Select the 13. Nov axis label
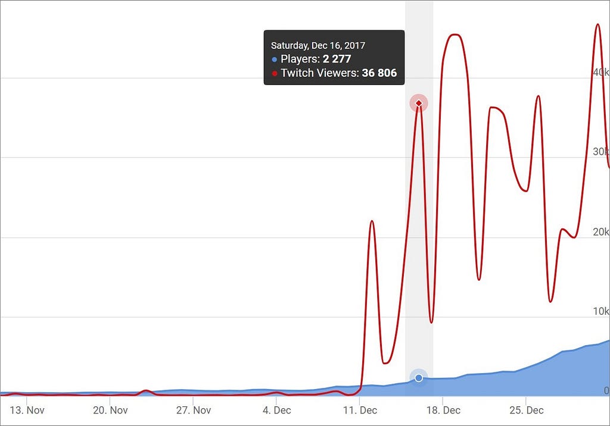The height and width of the screenshot is (426, 610). (x=27, y=410)
